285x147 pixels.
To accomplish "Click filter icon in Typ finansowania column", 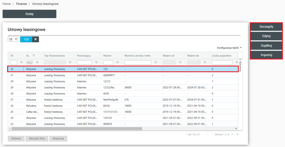I will [x=70, y=63].
